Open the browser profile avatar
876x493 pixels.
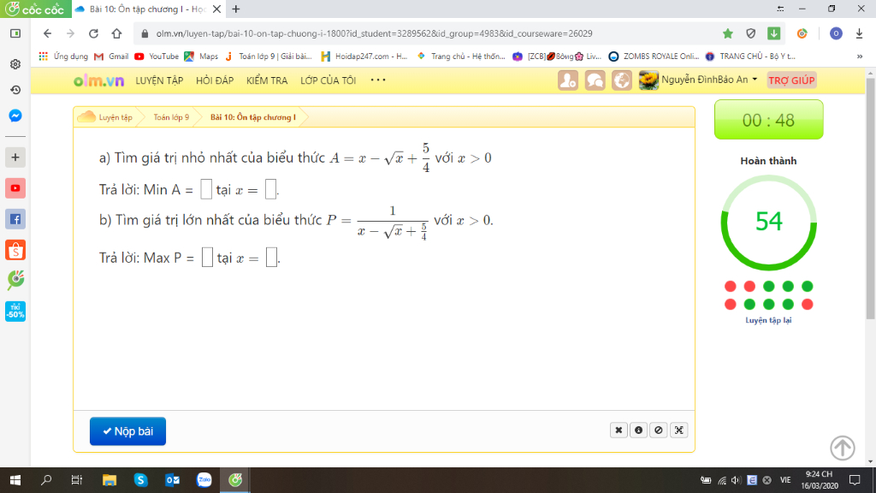coord(836,33)
